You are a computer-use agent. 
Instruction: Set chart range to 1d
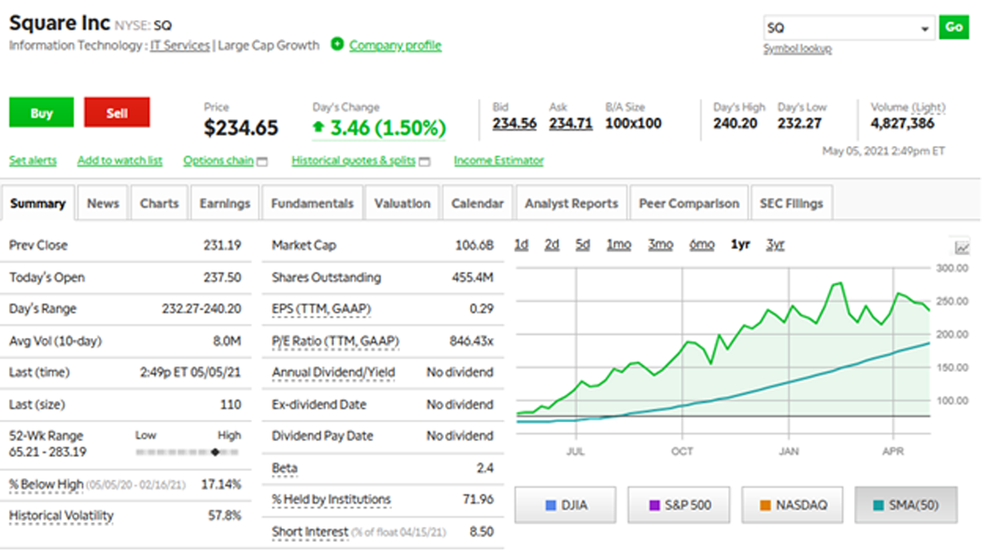point(521,245)
